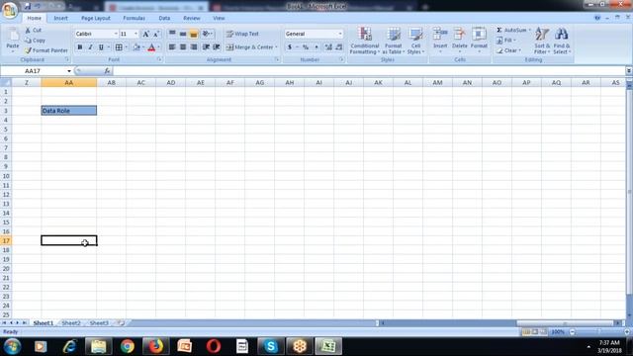Open the Font name dropdown

tap(116, 34)
